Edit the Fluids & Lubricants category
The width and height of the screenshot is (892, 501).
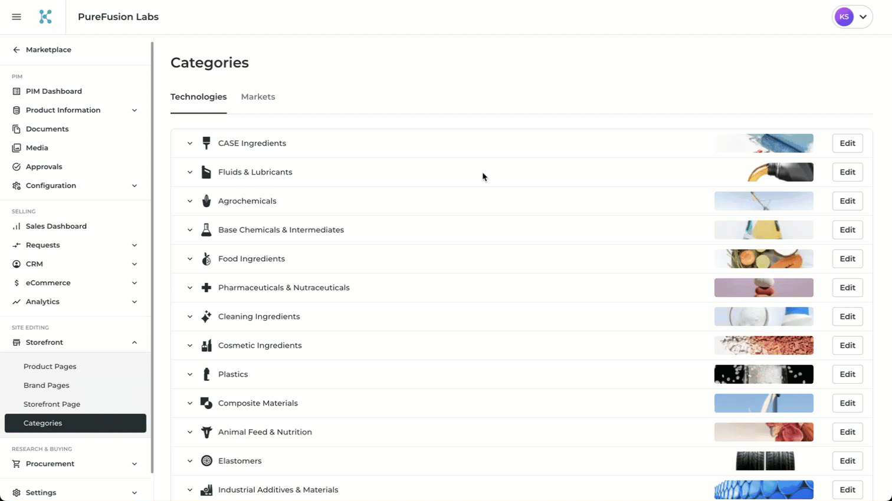click(x=848, y=172)
